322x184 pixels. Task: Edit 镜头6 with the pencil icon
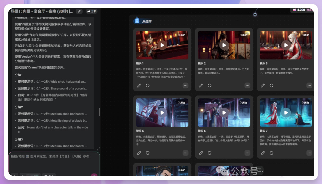pyautogui.click(x=201, y=153)
